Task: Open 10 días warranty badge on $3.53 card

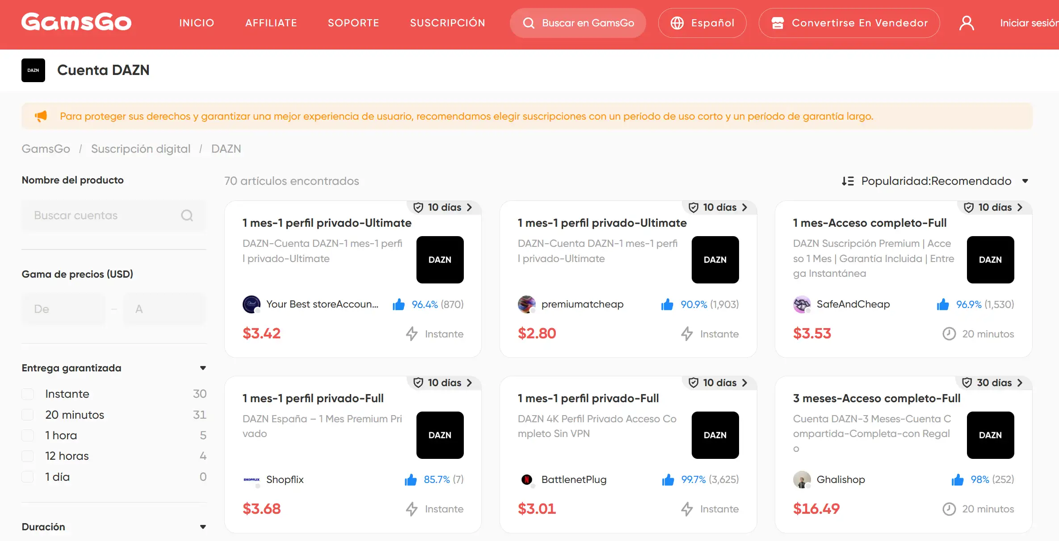Action: pyautogui.click(x=994, y=207)
